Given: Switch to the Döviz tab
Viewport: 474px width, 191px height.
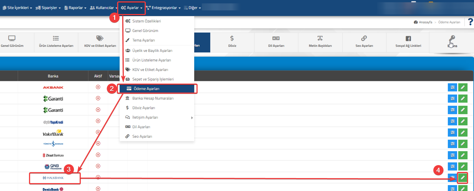Looking at the screenshot, I should pos(232,42).
